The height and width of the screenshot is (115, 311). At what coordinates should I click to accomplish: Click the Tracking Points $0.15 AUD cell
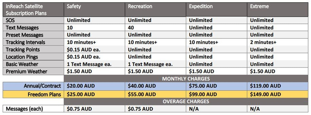click(84, 50)
